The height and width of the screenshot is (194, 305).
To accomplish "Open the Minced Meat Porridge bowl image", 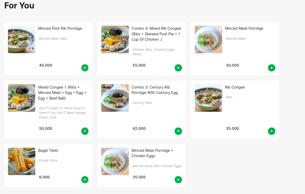I will [208, 39].
